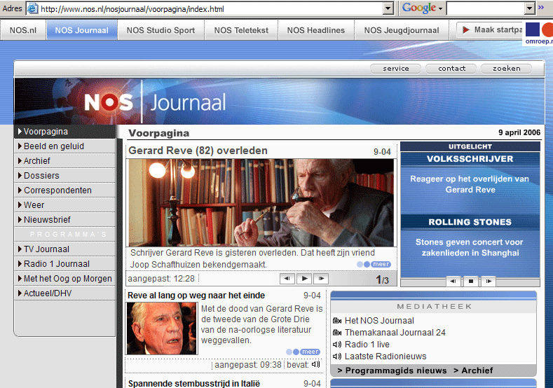Go to previous item in Uitgelicht panel
The image size is (553, 388).
453,282
